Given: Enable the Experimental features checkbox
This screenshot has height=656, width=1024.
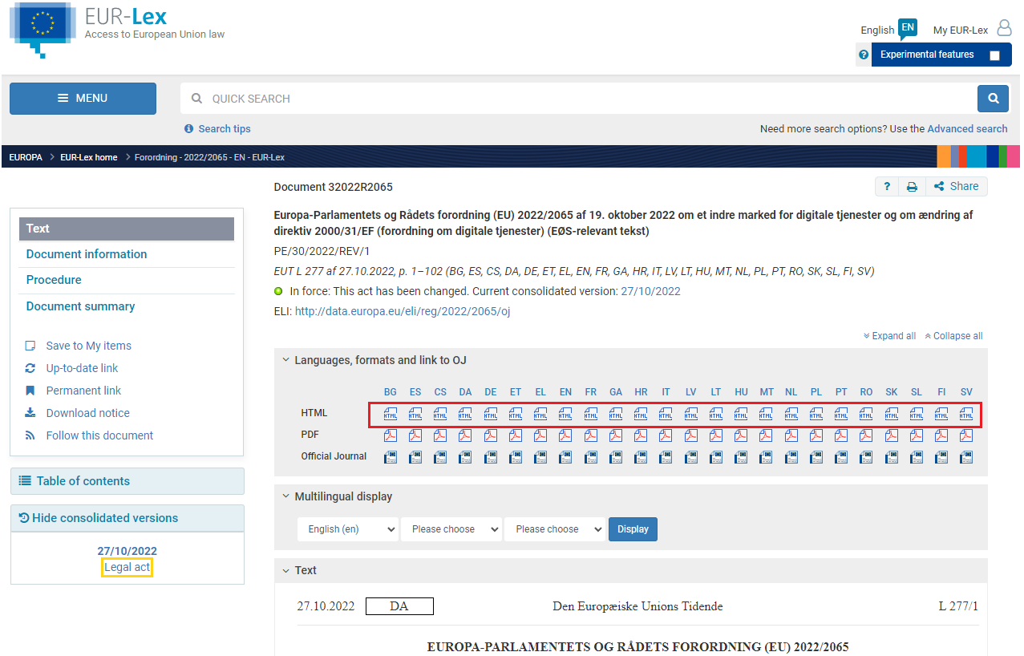Looking at the screenshot, I should click(994, 55).
